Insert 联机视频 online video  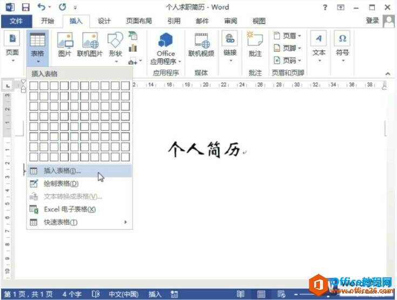[201, 45]
